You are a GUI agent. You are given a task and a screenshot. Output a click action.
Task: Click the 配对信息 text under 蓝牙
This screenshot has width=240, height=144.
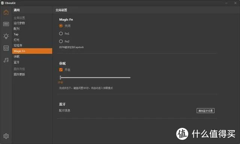[64, 111]
